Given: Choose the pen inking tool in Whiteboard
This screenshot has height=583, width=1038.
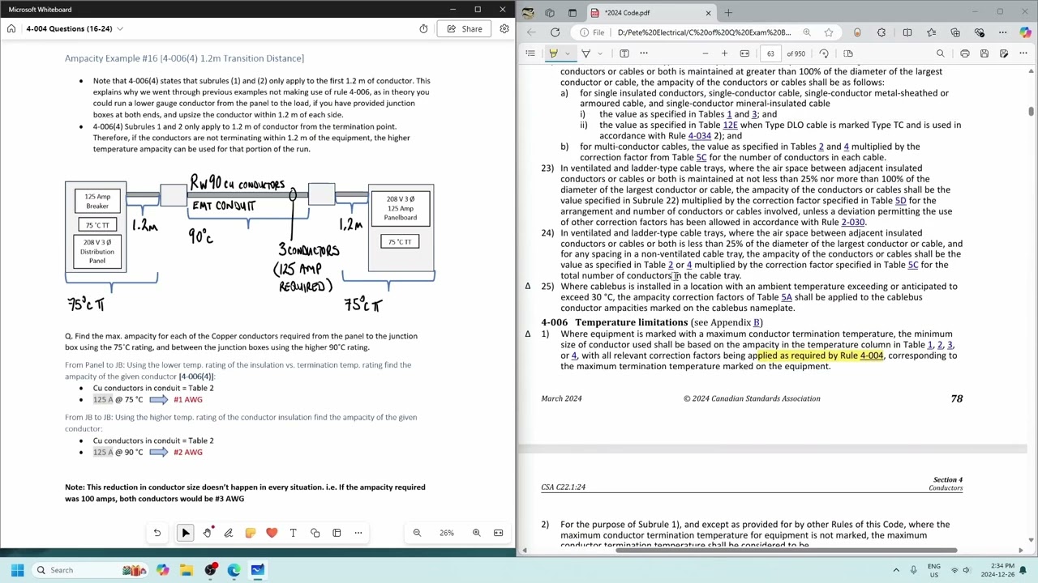Looking at the screenshot, I should pos(229,533).
